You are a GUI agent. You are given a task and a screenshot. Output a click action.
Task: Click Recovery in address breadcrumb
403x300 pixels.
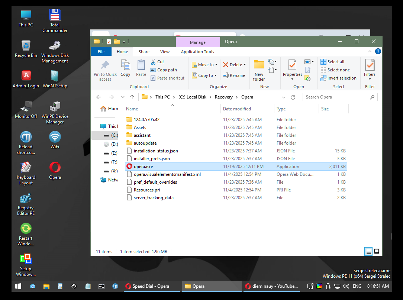(223, 97)
